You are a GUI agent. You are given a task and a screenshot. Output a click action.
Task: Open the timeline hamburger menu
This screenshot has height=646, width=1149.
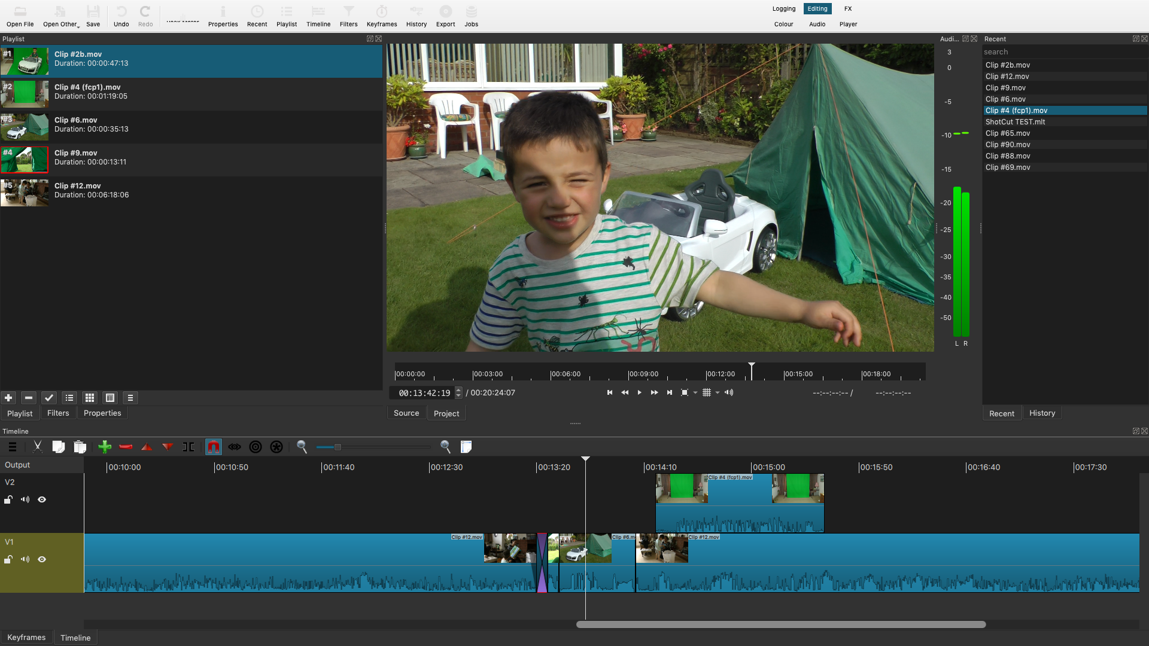click(13, 447)
